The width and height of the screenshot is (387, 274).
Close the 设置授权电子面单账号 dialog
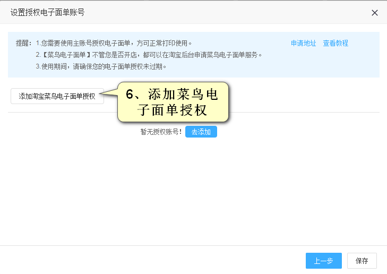point(374,13)
